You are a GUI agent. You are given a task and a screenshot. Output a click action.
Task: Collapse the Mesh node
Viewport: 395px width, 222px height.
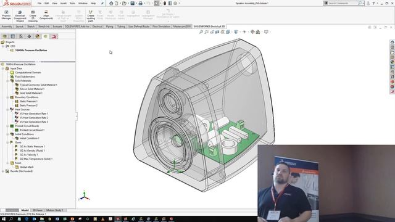[7, 163]
